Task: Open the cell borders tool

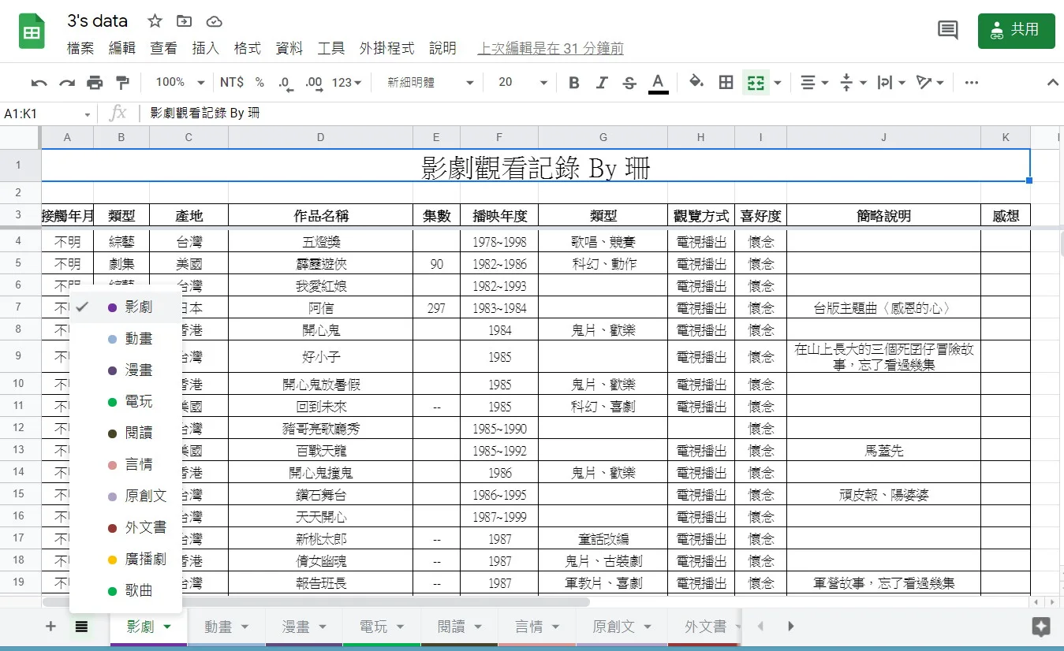Action: coord(726,83)
